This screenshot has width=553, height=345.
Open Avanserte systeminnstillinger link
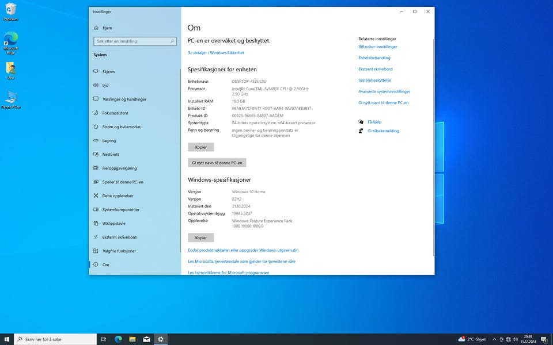384,91
